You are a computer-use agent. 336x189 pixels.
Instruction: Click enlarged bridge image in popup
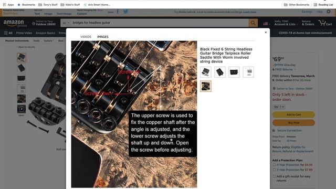(x=134, y=114)
